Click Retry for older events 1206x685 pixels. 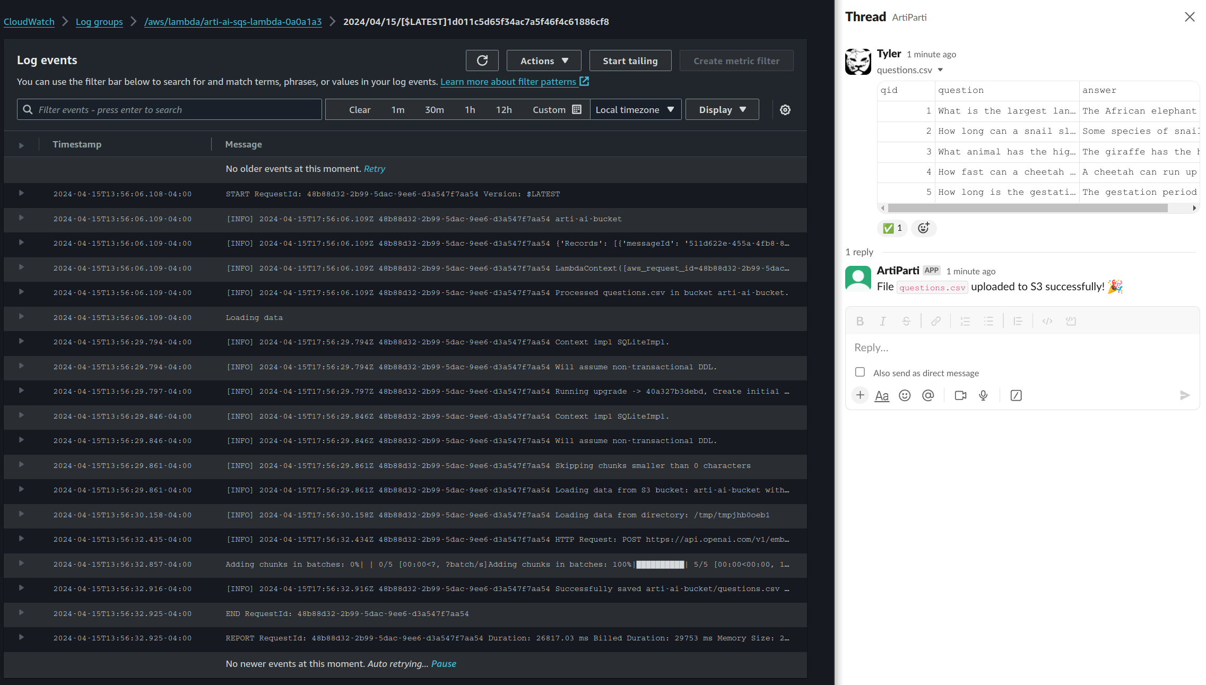(x=374, y=169)
